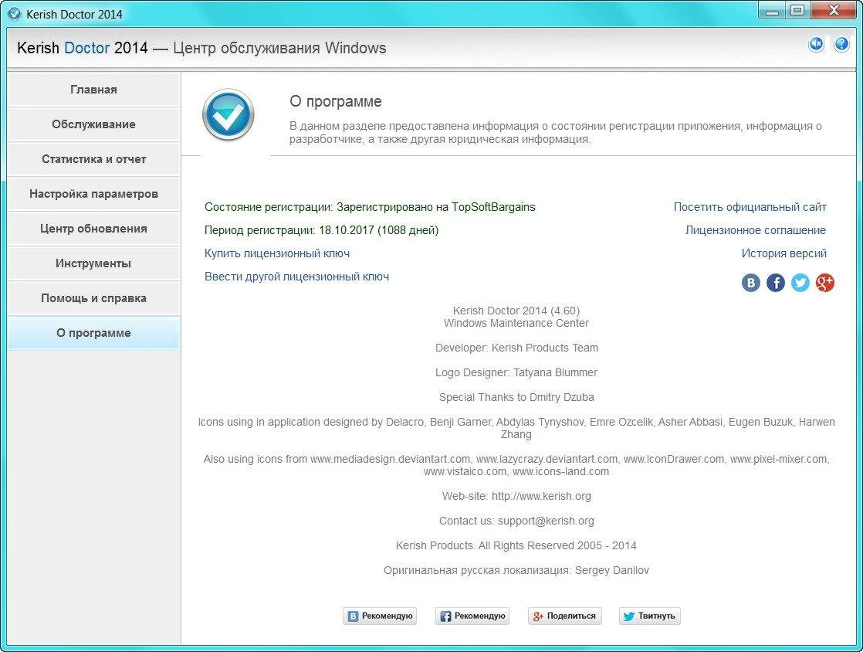This screenshot has height=652, width=863.
Task: Open the Инструменты section
Action: point(93,263)
